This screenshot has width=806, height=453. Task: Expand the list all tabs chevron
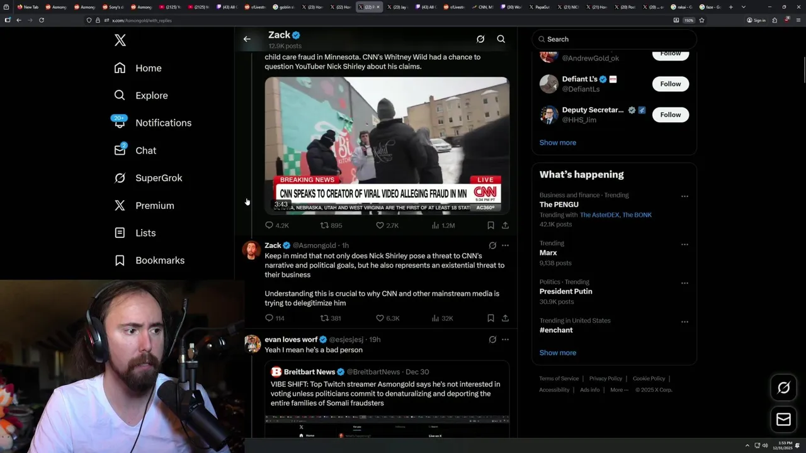coord(744,7)
